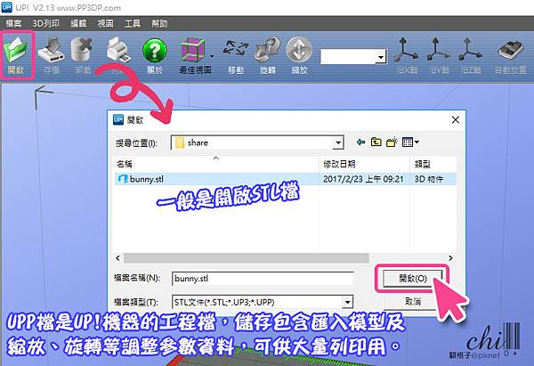
Task: Click the UP! icon in dialog title
Action: coord(118,119)
